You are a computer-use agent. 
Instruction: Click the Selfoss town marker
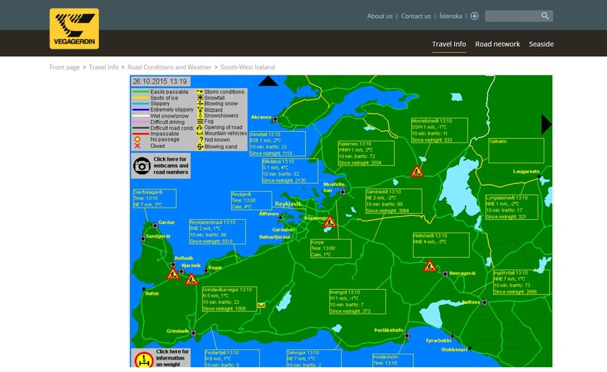tap(484, 303)
